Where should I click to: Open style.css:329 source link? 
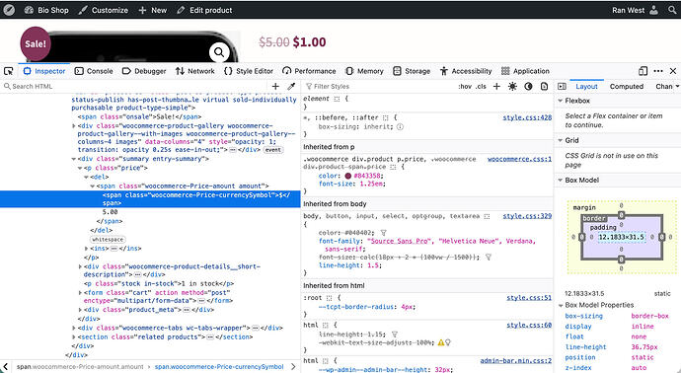(x=527, y=216)
